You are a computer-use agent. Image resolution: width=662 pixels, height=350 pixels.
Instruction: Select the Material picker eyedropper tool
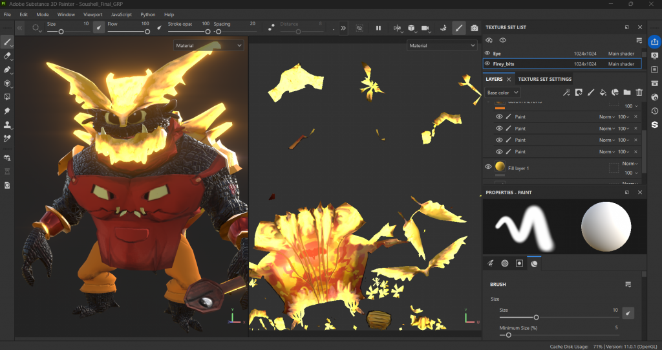click(x=7, y=138)
